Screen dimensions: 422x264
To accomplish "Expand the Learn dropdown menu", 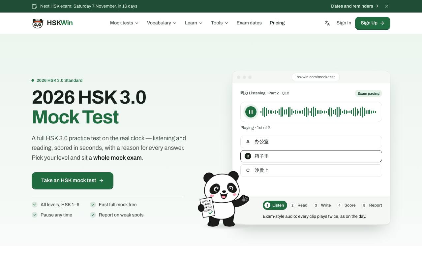I will tap(194, 23).
